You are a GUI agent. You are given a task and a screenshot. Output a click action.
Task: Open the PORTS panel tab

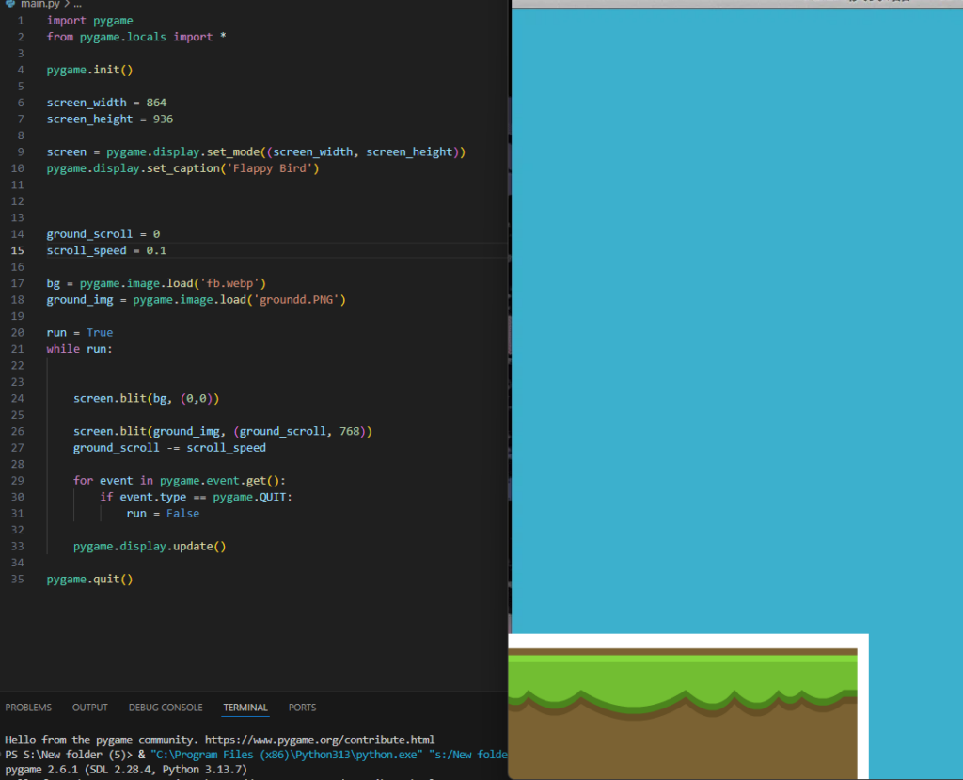(x=302, y=708)
